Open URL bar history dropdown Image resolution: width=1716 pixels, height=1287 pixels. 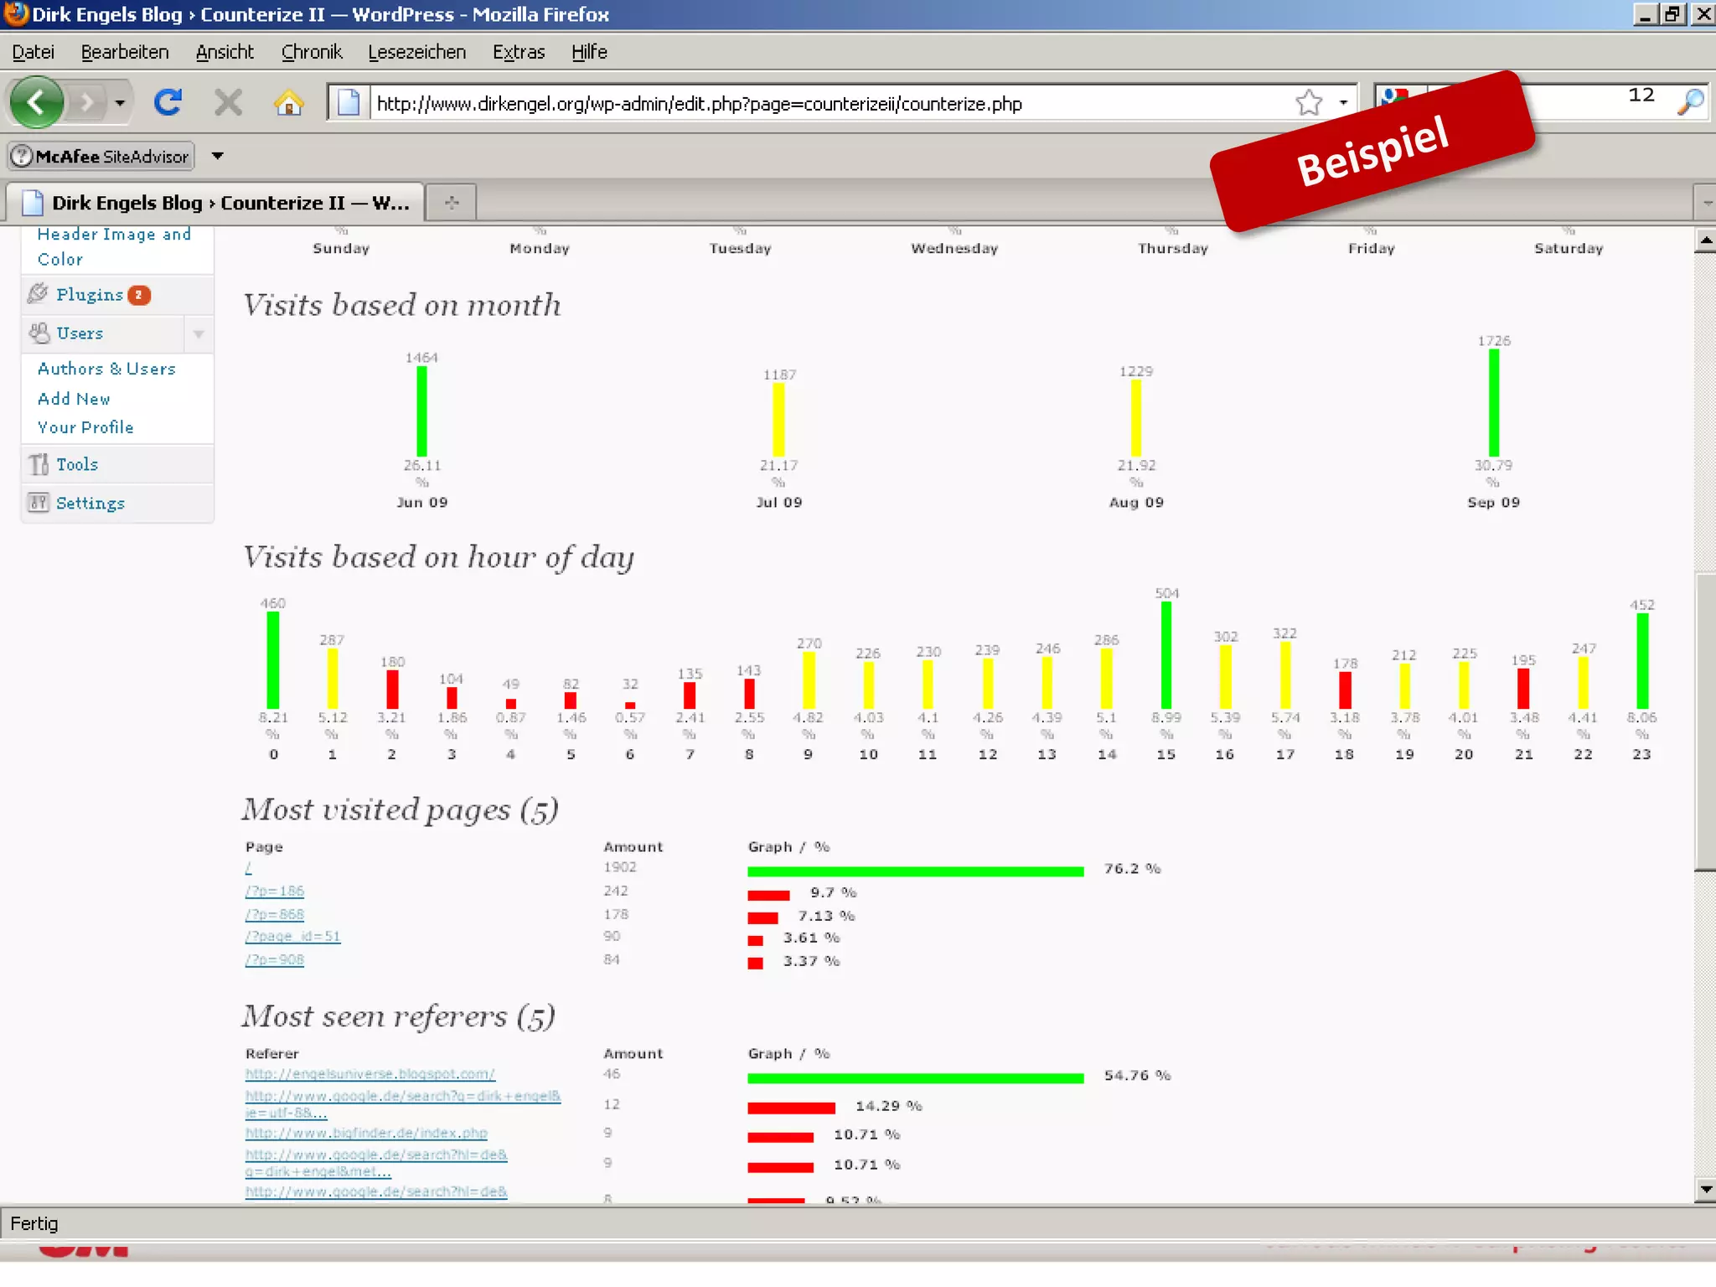(1343, 103)
